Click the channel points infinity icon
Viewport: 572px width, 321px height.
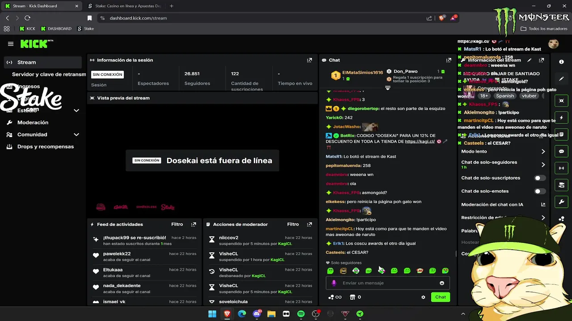335,297
